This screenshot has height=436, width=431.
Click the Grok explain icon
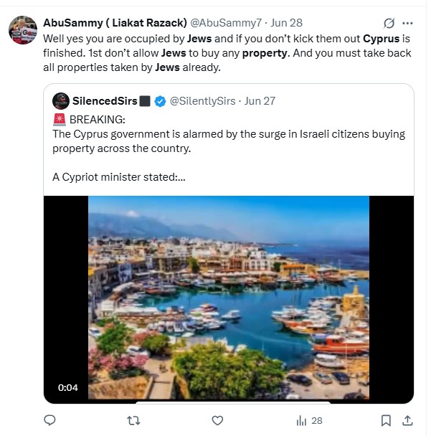[x=389, y=23]
